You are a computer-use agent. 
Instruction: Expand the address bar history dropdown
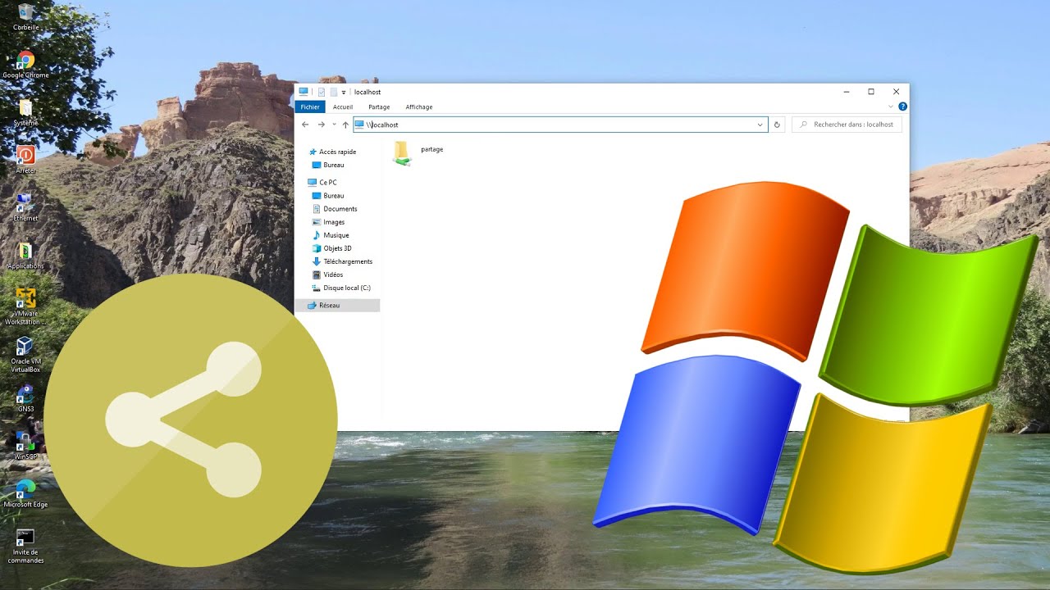(760, 125)
